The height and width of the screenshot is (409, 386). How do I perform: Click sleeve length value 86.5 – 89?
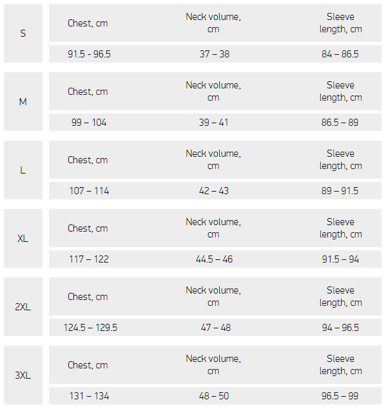point(340,123)
